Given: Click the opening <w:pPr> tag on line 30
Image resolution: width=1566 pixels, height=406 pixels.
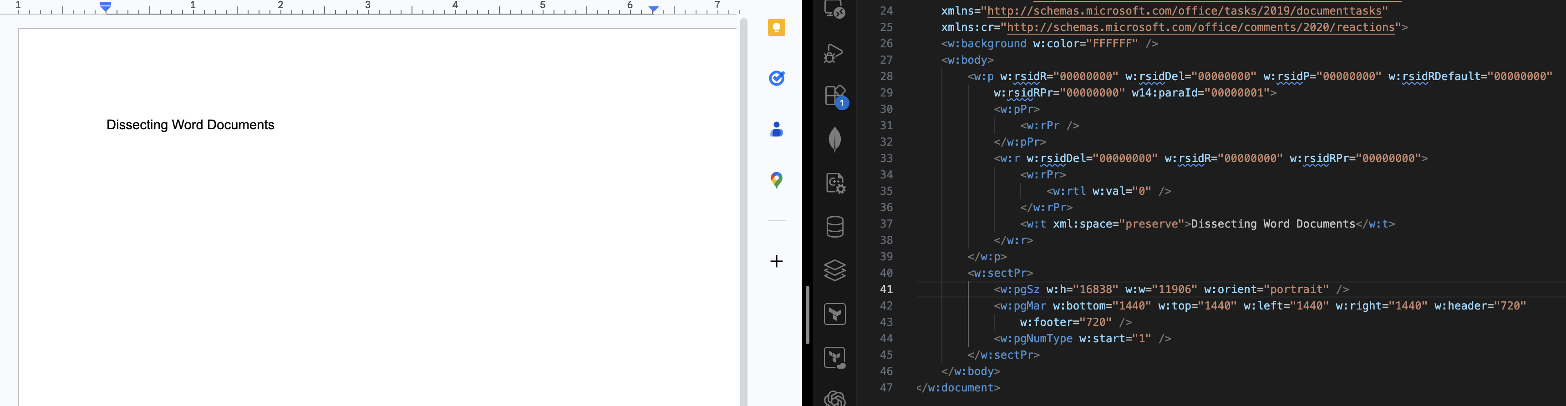Looking at the screenshot, I should tap(1017, 109).
